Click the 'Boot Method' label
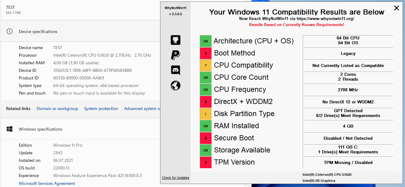The image size is (405, 187). point(235,53)
